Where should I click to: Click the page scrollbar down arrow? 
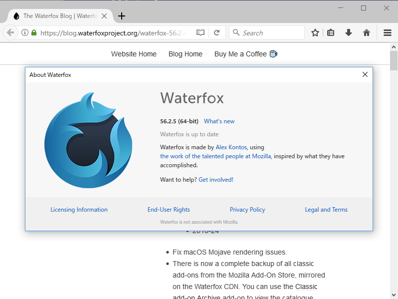coord(394,295)
